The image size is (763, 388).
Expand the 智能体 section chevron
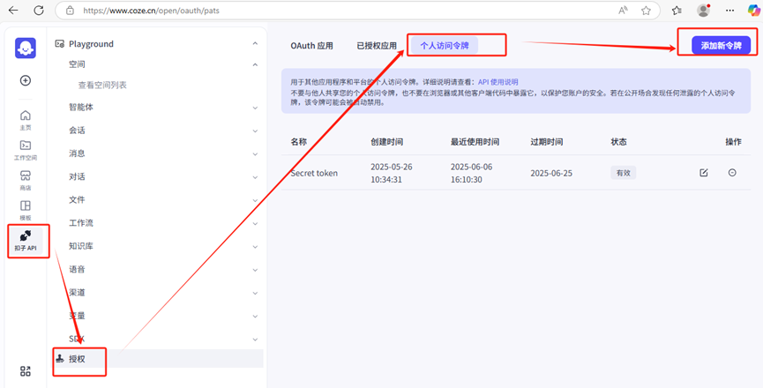(255, 108)
